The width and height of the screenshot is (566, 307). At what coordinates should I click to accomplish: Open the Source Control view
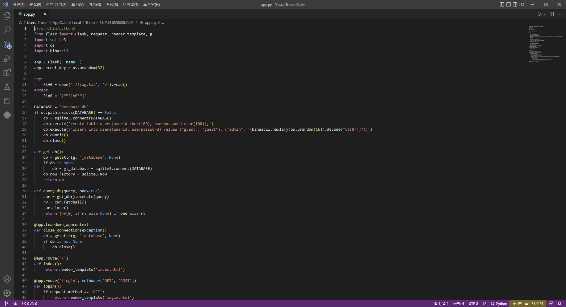coord(7,44)
